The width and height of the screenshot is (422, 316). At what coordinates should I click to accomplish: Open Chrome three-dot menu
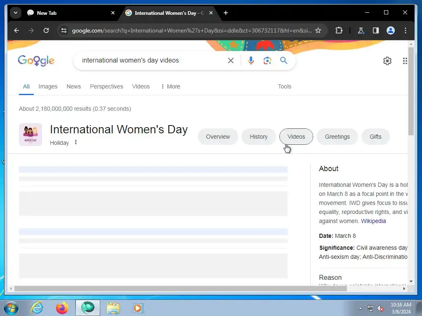406,30
